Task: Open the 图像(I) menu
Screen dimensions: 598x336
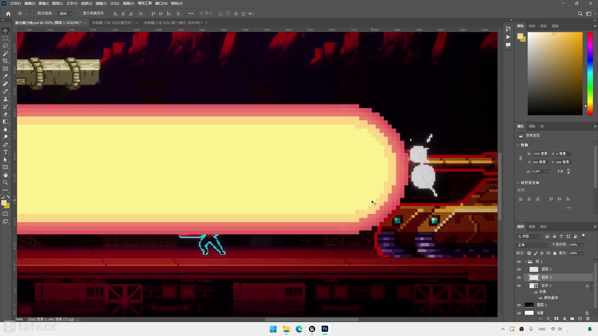Action: pyautogui.click(x=44, y=3)
